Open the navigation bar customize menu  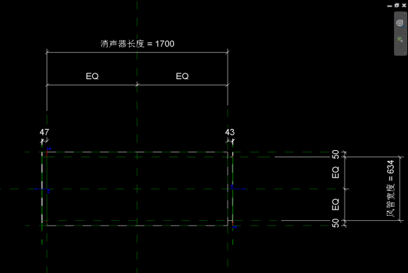(404, 53)
